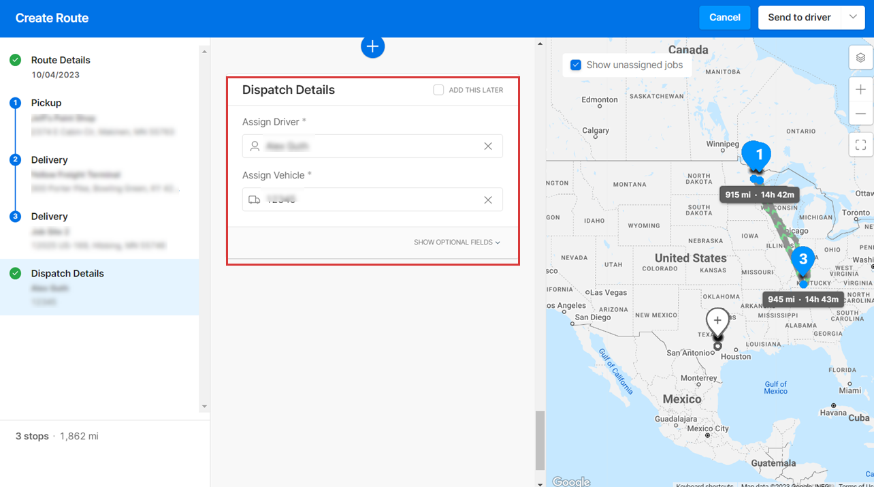Click the plus marker near San Antonio
This screenshot has width=874, height=487.
717,319
